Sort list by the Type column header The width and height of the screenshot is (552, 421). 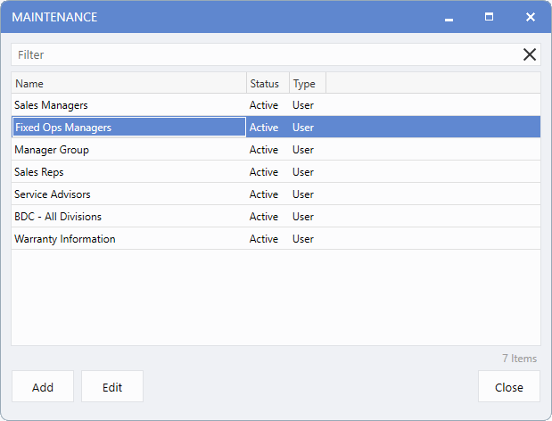pos(308,84)
